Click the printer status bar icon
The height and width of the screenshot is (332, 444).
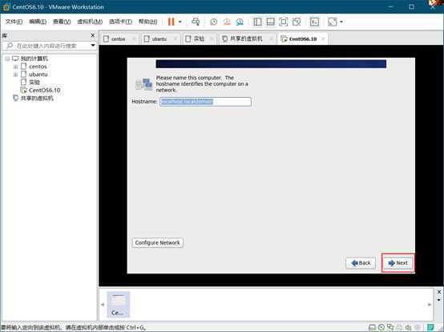[399, 328]
